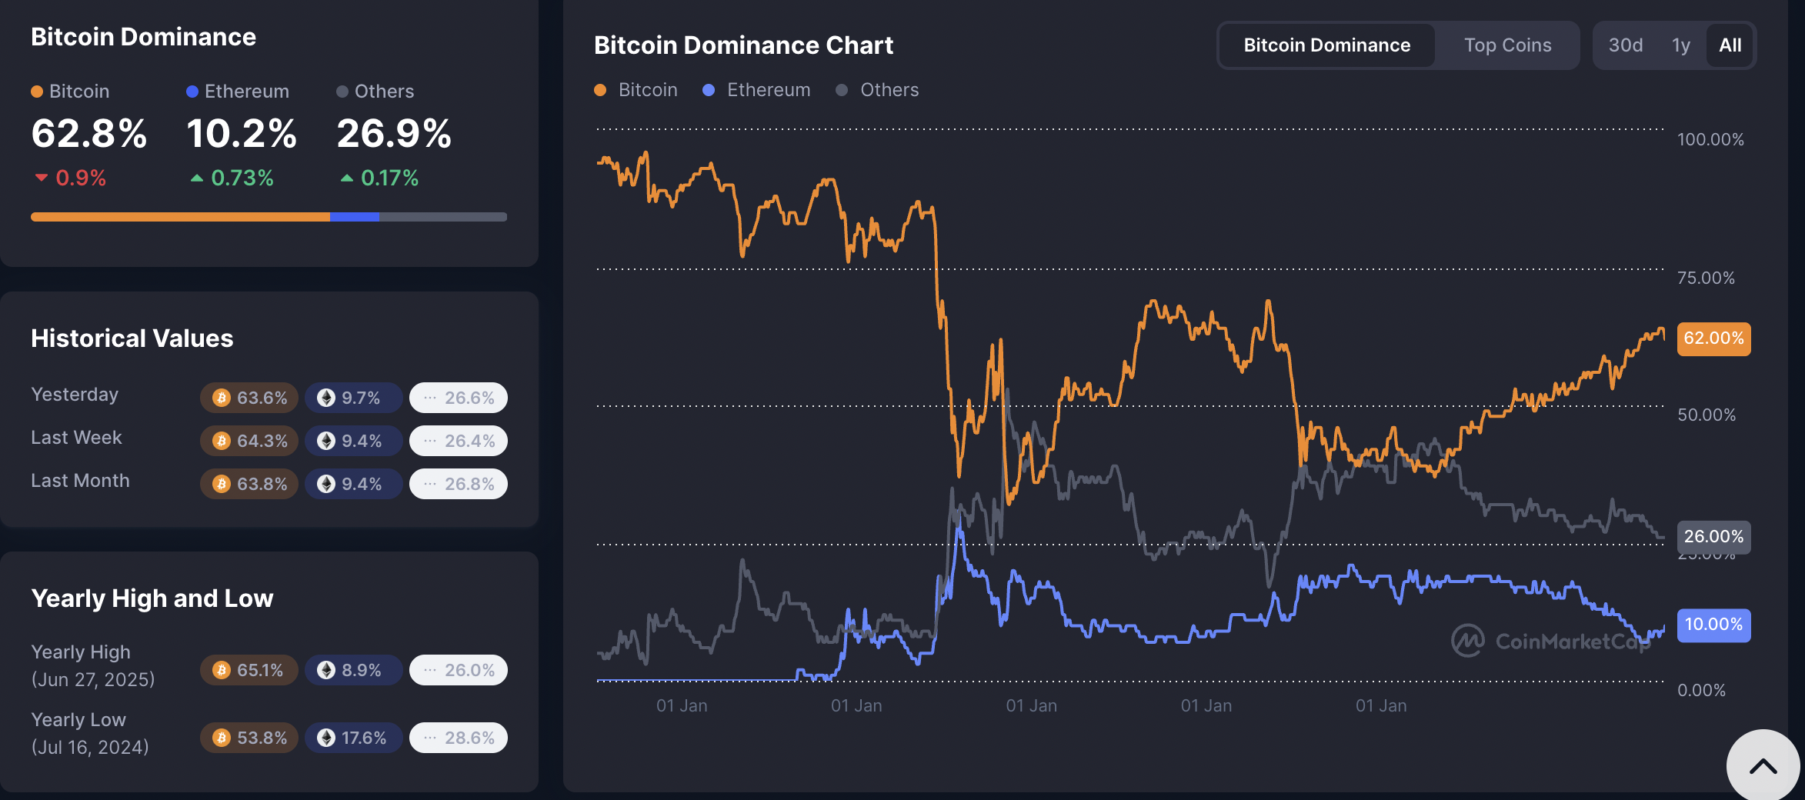Viewport: 1805px width, 800px height.
Task: Select the 30d time range
Action: point(1625,45)
